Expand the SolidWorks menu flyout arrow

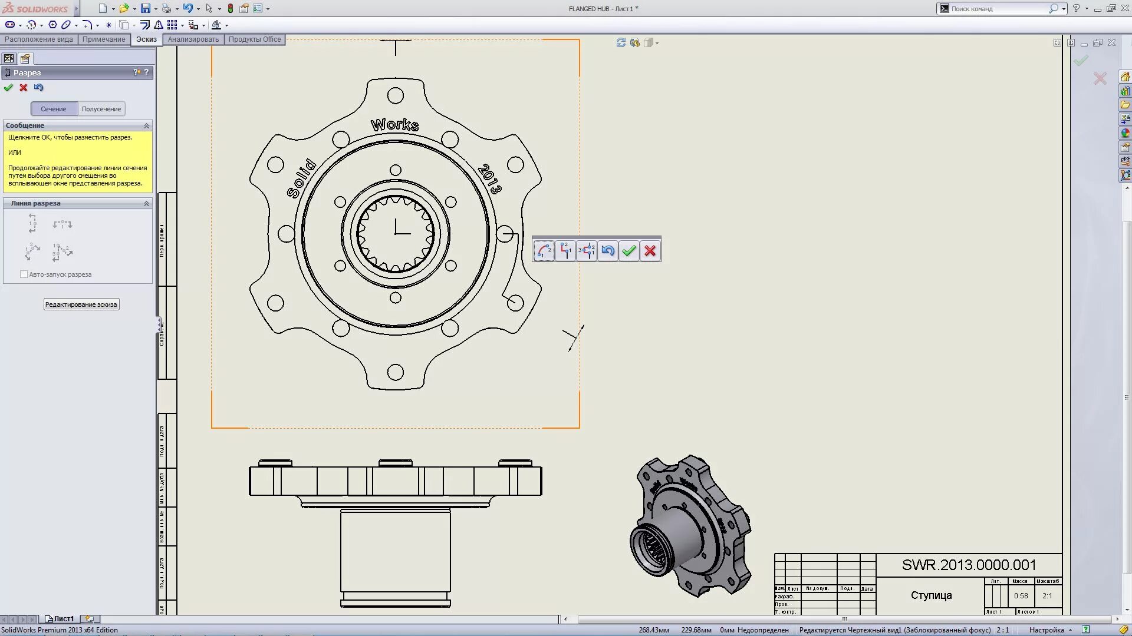[76, 8]
